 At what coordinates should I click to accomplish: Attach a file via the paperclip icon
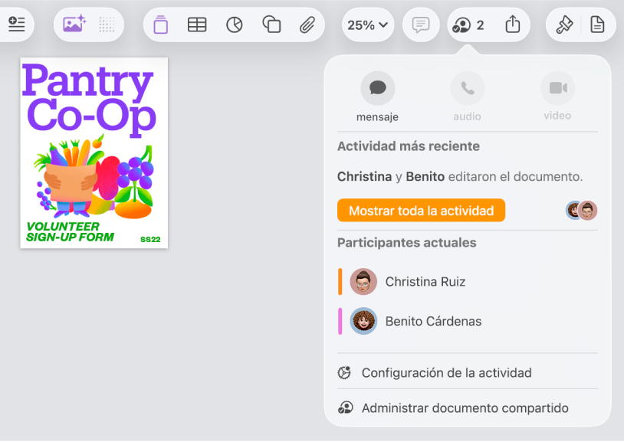[x=307, y=25]
